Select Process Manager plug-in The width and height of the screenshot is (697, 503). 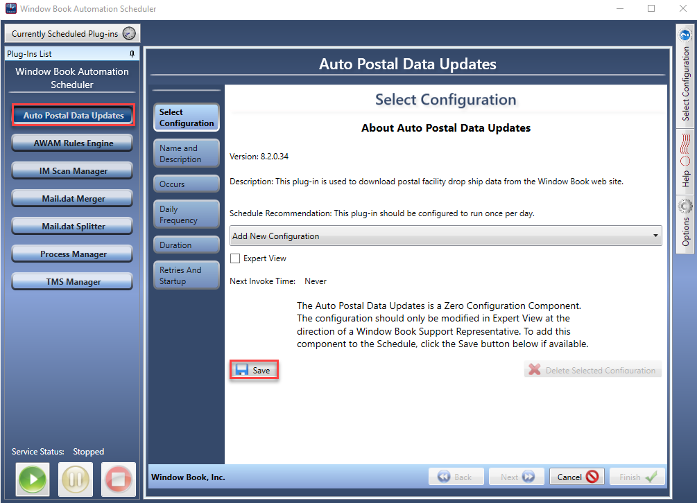coord(72,254)
